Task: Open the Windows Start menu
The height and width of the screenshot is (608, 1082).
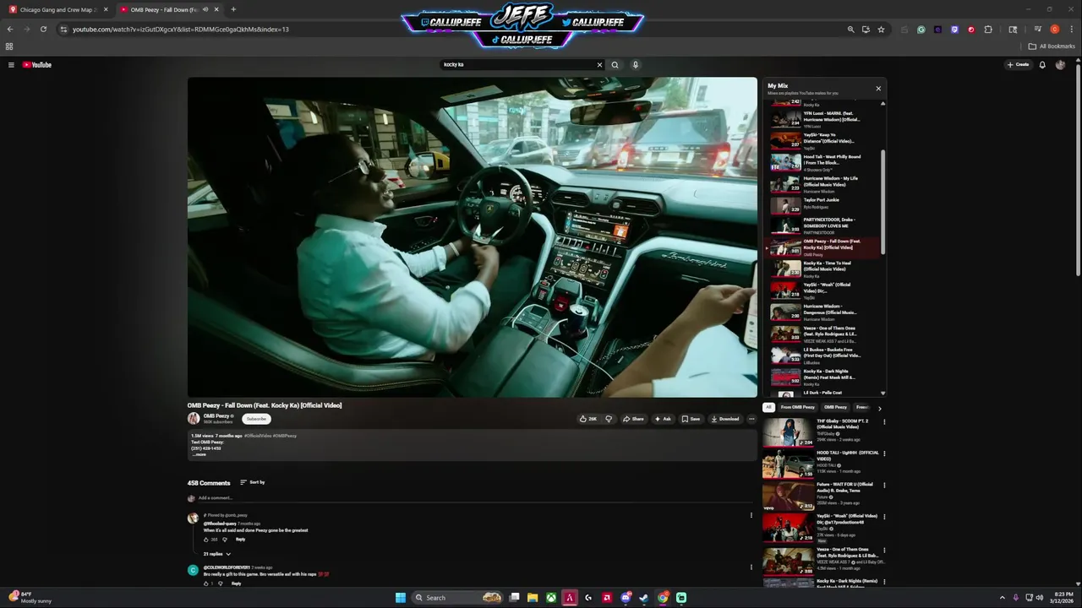Action: click(401, 598)
